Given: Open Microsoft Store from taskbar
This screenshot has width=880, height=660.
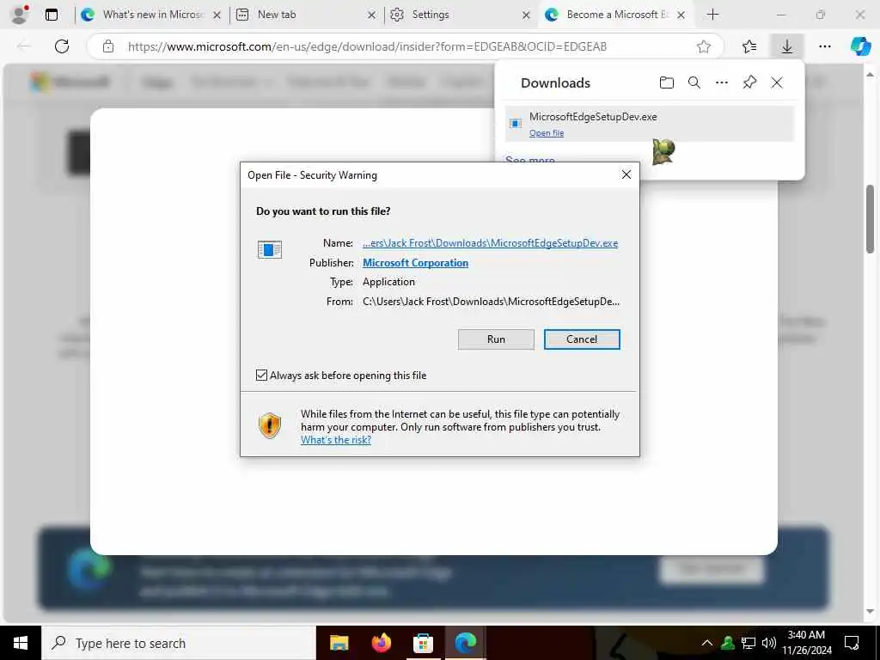Looking at the screenshot, I should point(423,643).
